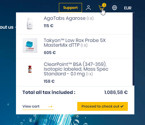The height and width of the screenshot is (125, 145).
Task: Click the total price 1.086,58 €
Action: click(116, 92)
